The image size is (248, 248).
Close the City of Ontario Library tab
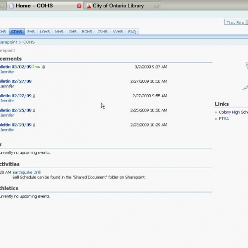[x=156, y=6]
